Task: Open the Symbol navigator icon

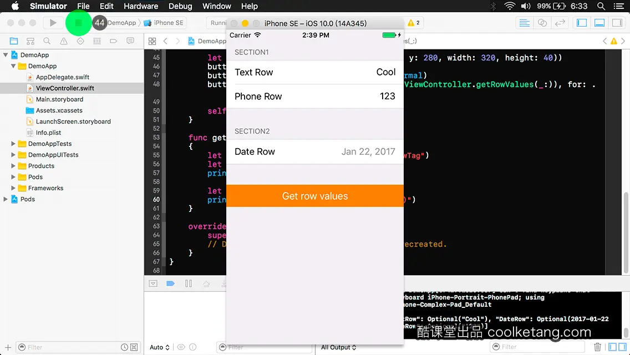Action: 31,41
